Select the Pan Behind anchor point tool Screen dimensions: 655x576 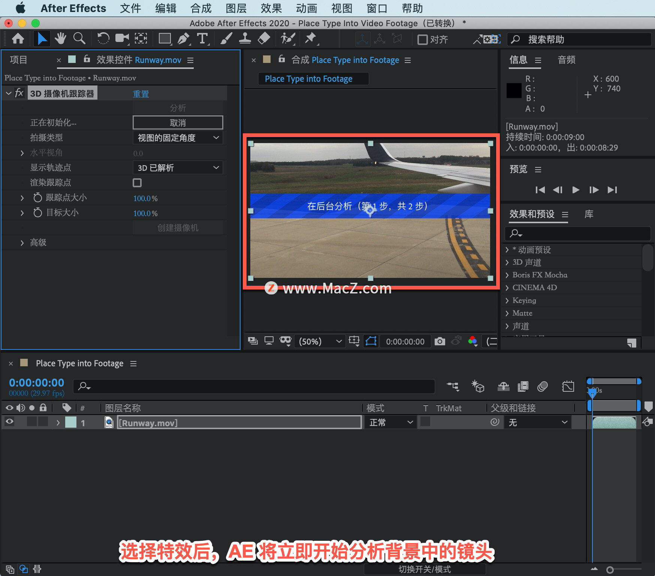click(x=141, y=38)
